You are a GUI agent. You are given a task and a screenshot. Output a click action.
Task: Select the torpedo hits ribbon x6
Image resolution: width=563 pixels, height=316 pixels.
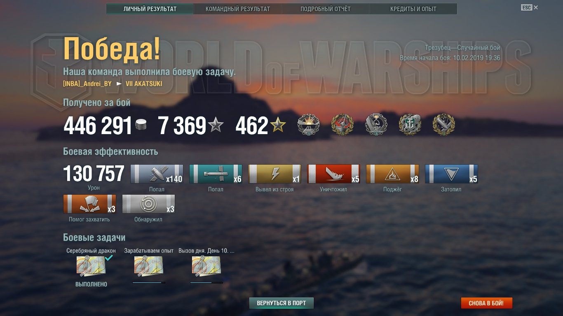216,174
